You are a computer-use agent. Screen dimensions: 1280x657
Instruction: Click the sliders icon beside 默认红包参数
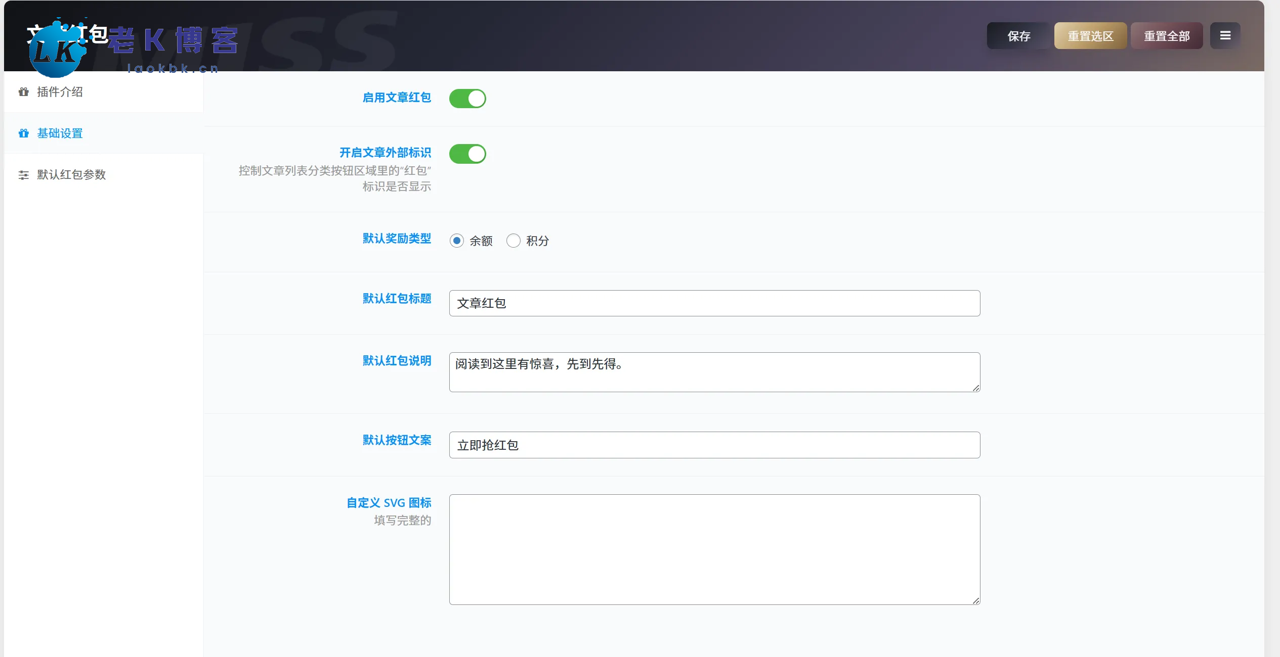23,175
